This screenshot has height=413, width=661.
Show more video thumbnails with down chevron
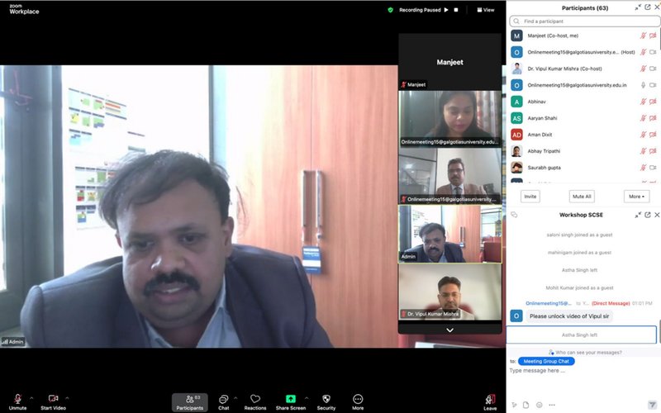[450, 330]
